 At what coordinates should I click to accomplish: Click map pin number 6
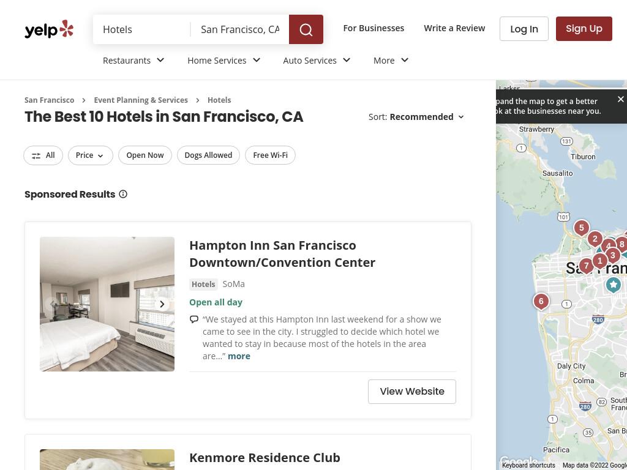click(541, 301)
